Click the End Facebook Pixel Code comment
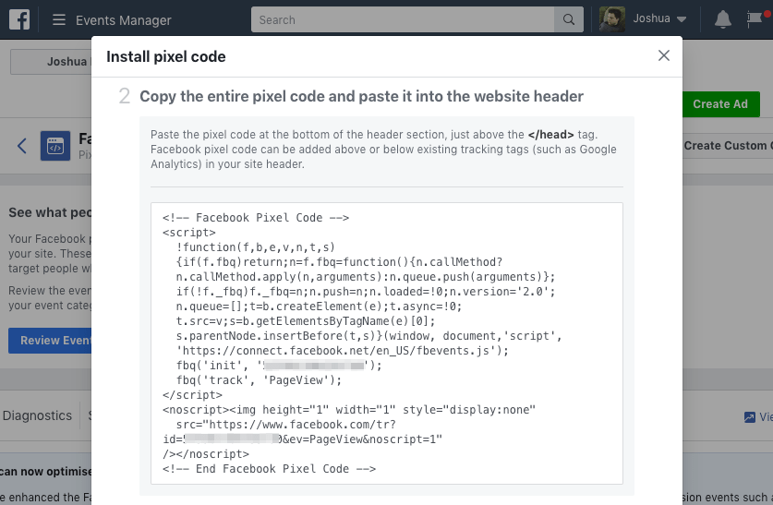Viewport: 773px width, 505px height. (x=269, y=469)
